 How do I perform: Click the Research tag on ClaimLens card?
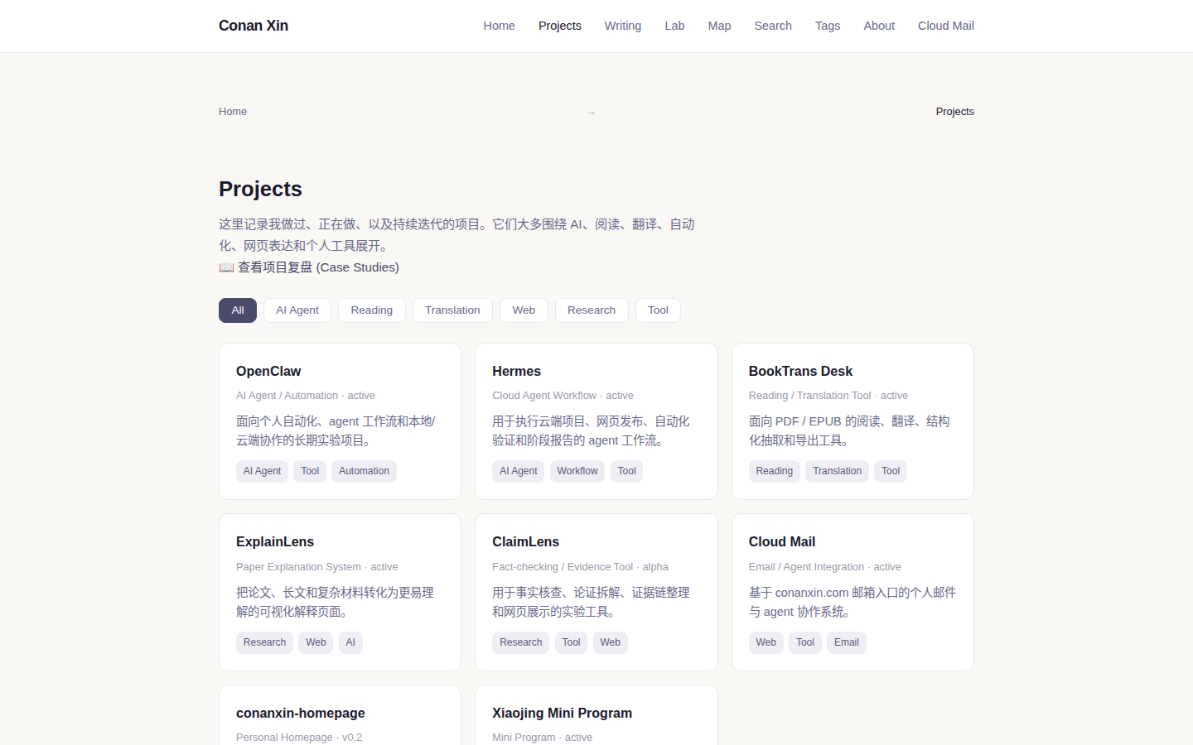click(521, 642)
